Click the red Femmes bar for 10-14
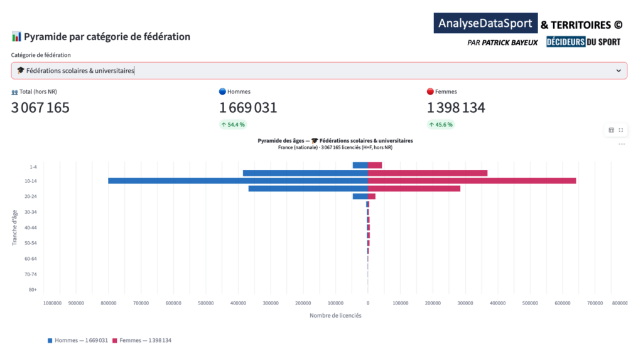The image size is (643, 359). click(x=471, y=181)
